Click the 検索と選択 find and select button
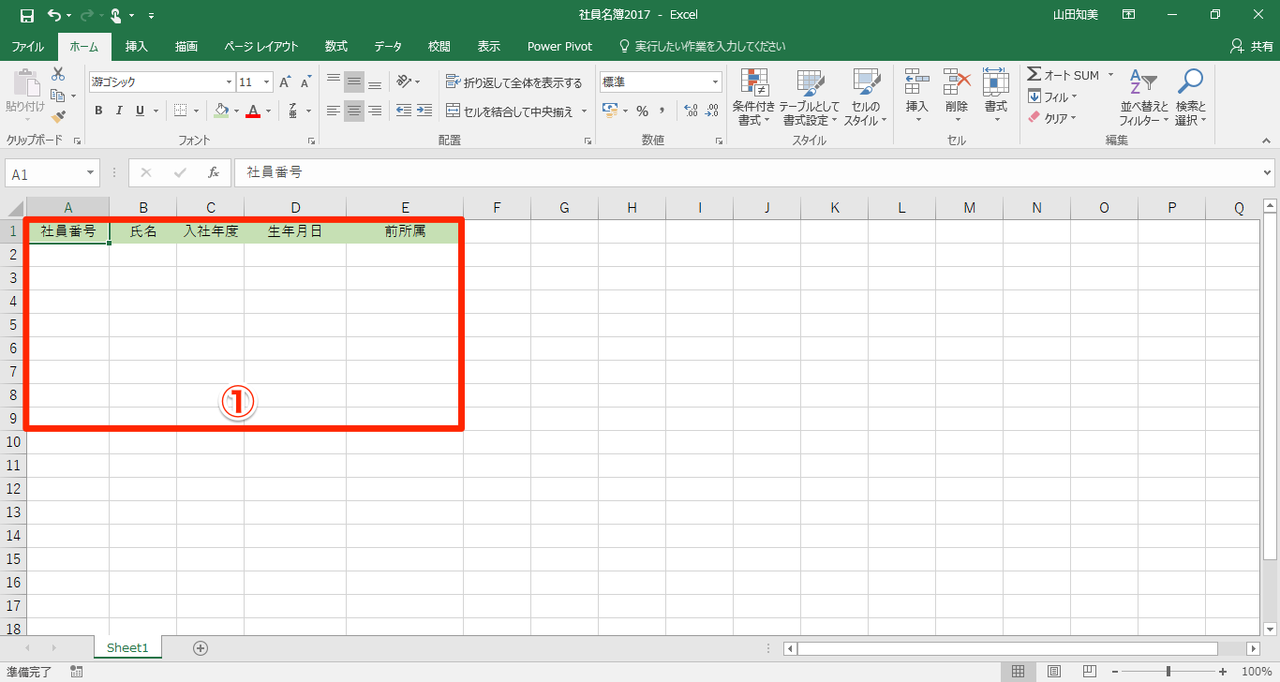Screen dimensions: 1280x682 (x=1191, y=97)
